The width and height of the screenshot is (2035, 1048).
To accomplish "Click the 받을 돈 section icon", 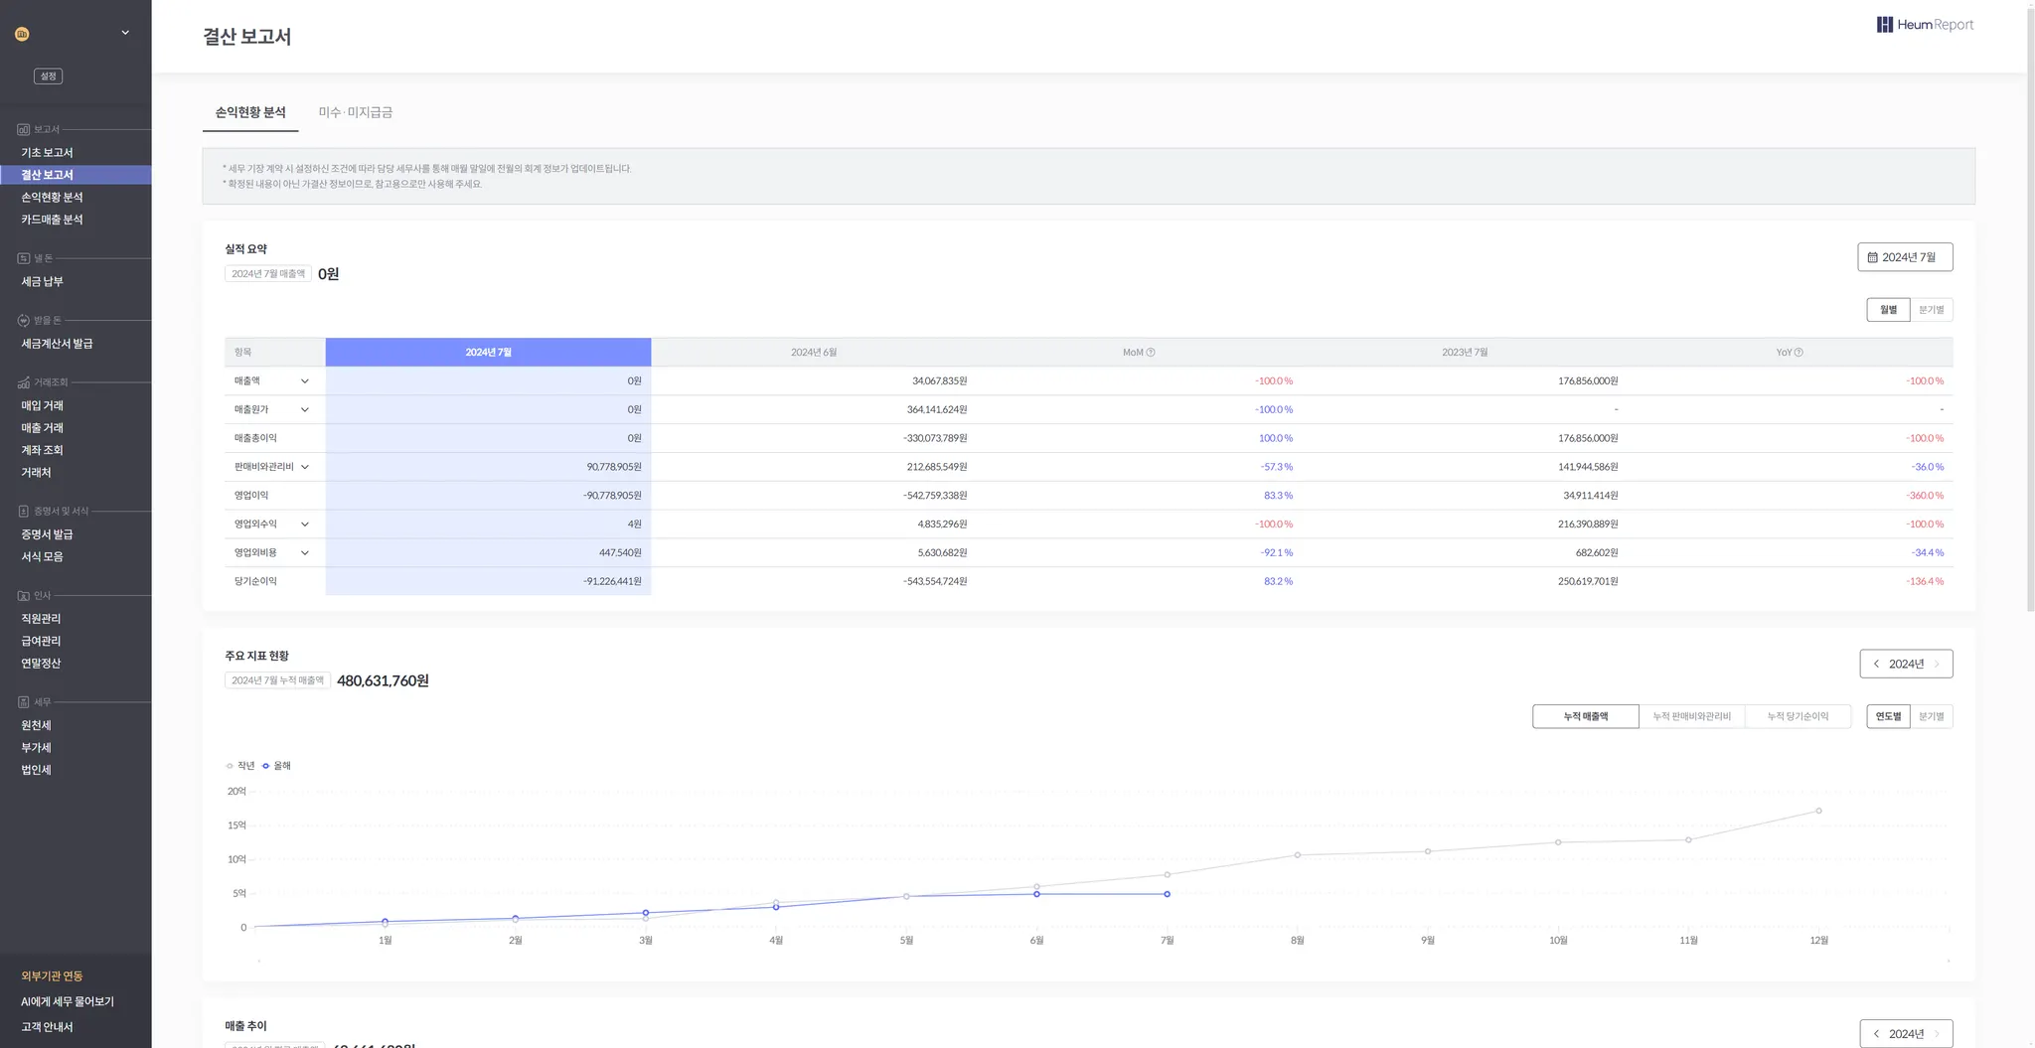I will point(23,320).
